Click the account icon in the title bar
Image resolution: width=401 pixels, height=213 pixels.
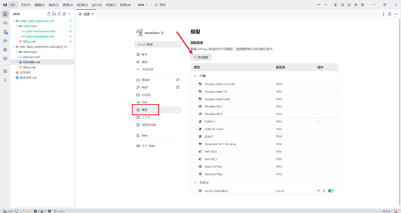pos(363,5)
